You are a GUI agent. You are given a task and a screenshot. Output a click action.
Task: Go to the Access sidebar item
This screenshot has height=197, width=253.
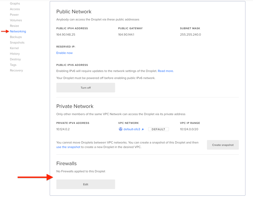coord(15,9)
